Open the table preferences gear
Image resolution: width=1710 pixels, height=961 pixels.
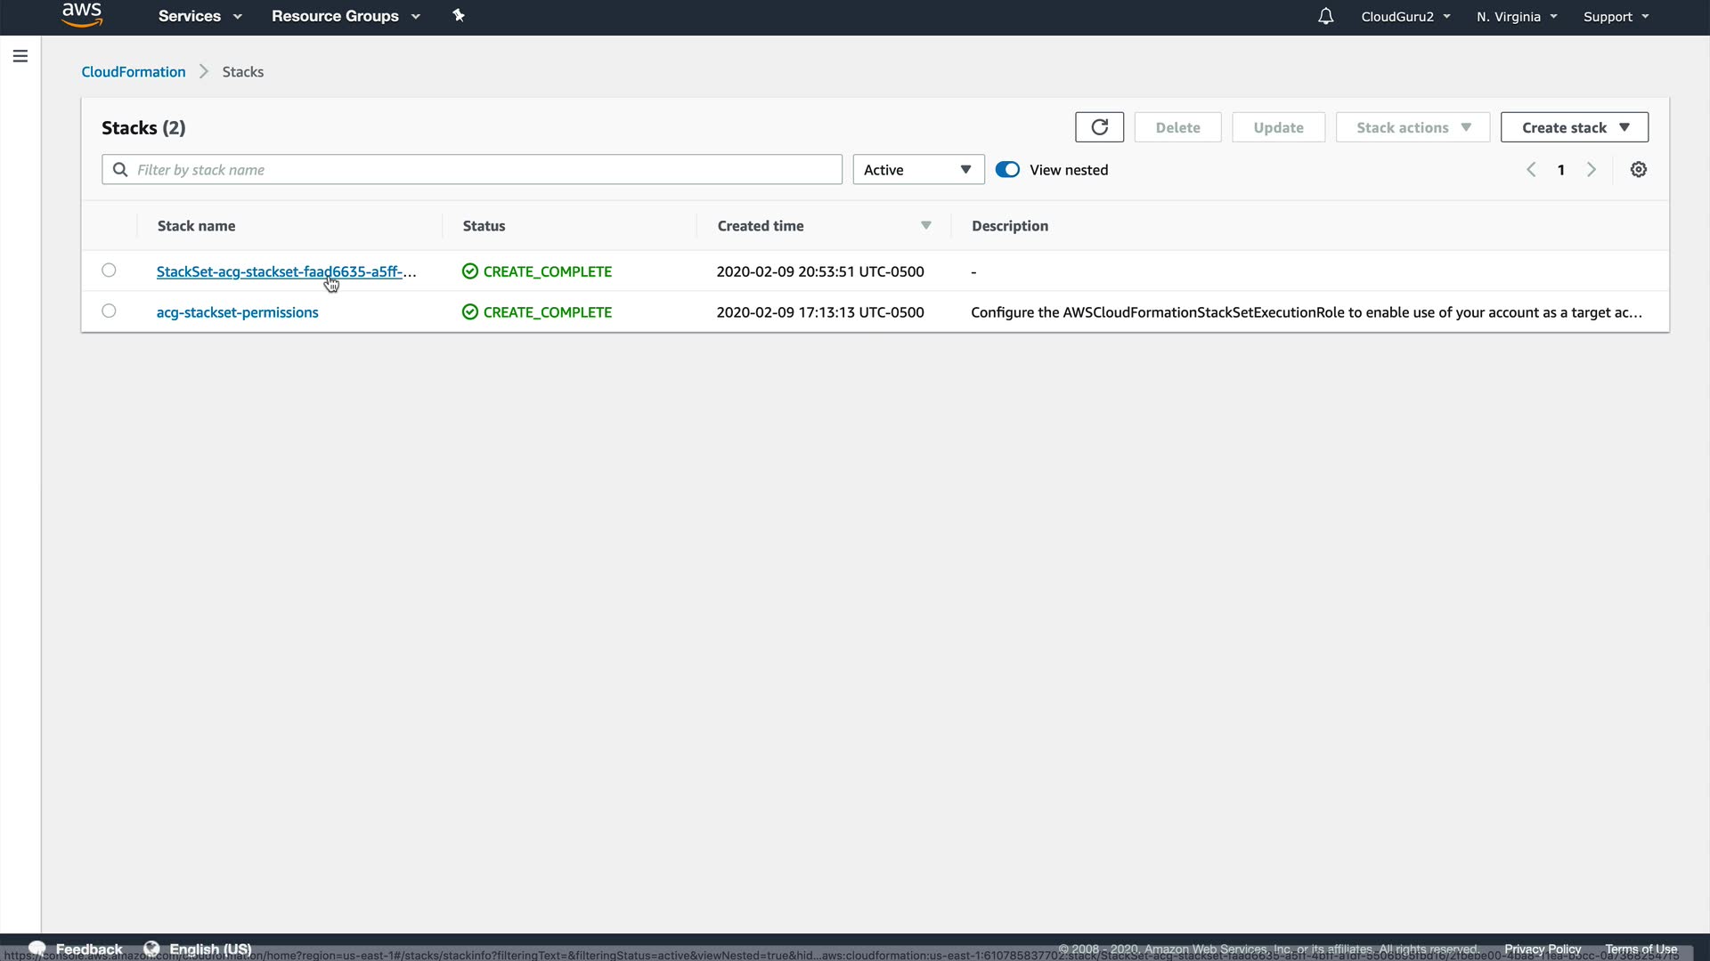tap(1638, 170)
